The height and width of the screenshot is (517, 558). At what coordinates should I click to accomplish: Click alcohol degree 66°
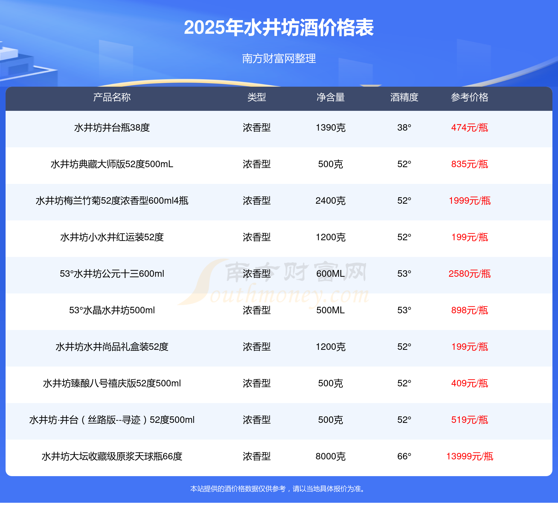[404, 456]
